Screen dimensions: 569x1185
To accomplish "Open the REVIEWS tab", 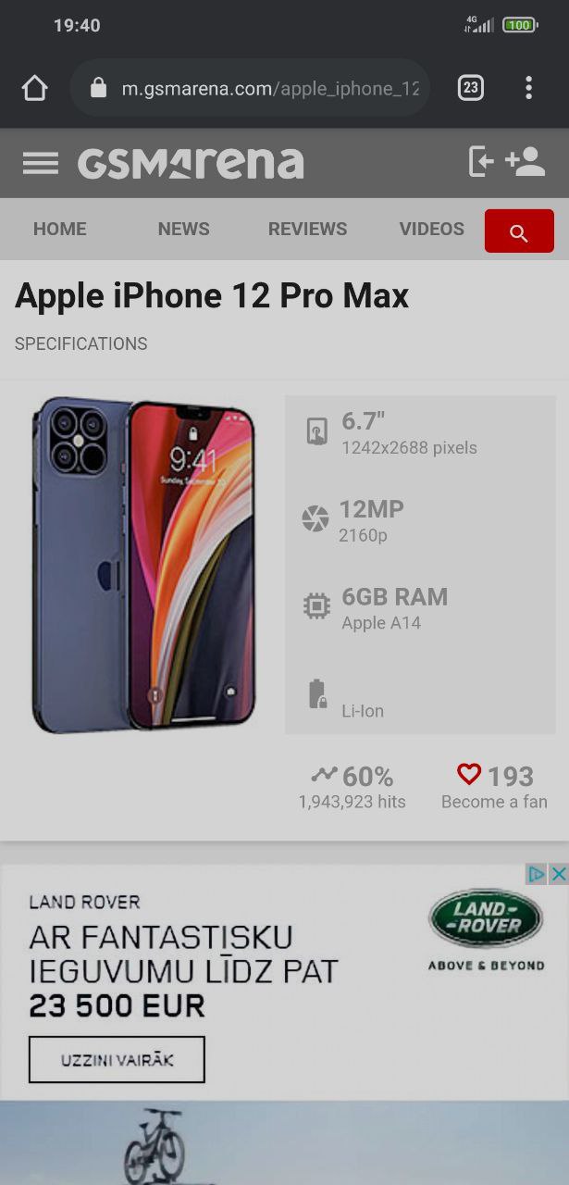I will tap(308, 229).
